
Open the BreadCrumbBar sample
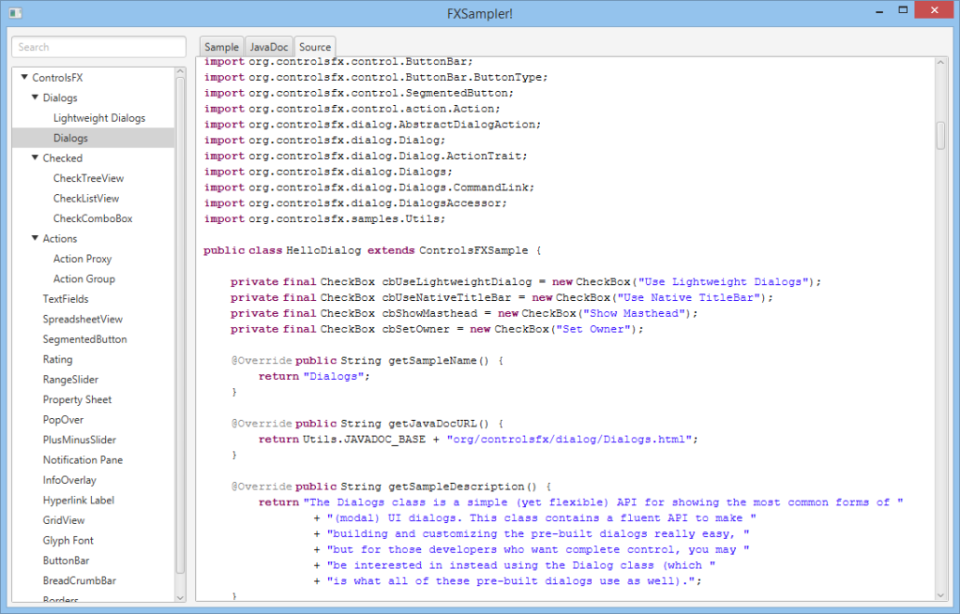pyautogui.click(x=80, y=580)
